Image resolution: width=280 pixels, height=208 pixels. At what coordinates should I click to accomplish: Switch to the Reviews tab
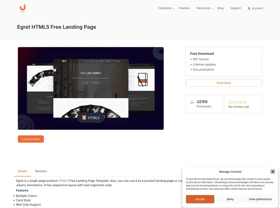(x=41, y=171)
